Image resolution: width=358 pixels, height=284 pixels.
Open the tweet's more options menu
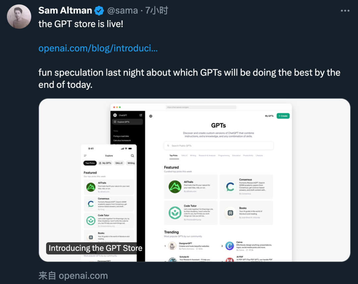click(x=345, y=11)
